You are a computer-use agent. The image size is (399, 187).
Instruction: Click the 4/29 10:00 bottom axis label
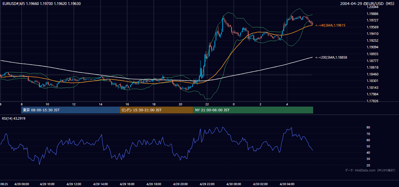tap(47, 184)
